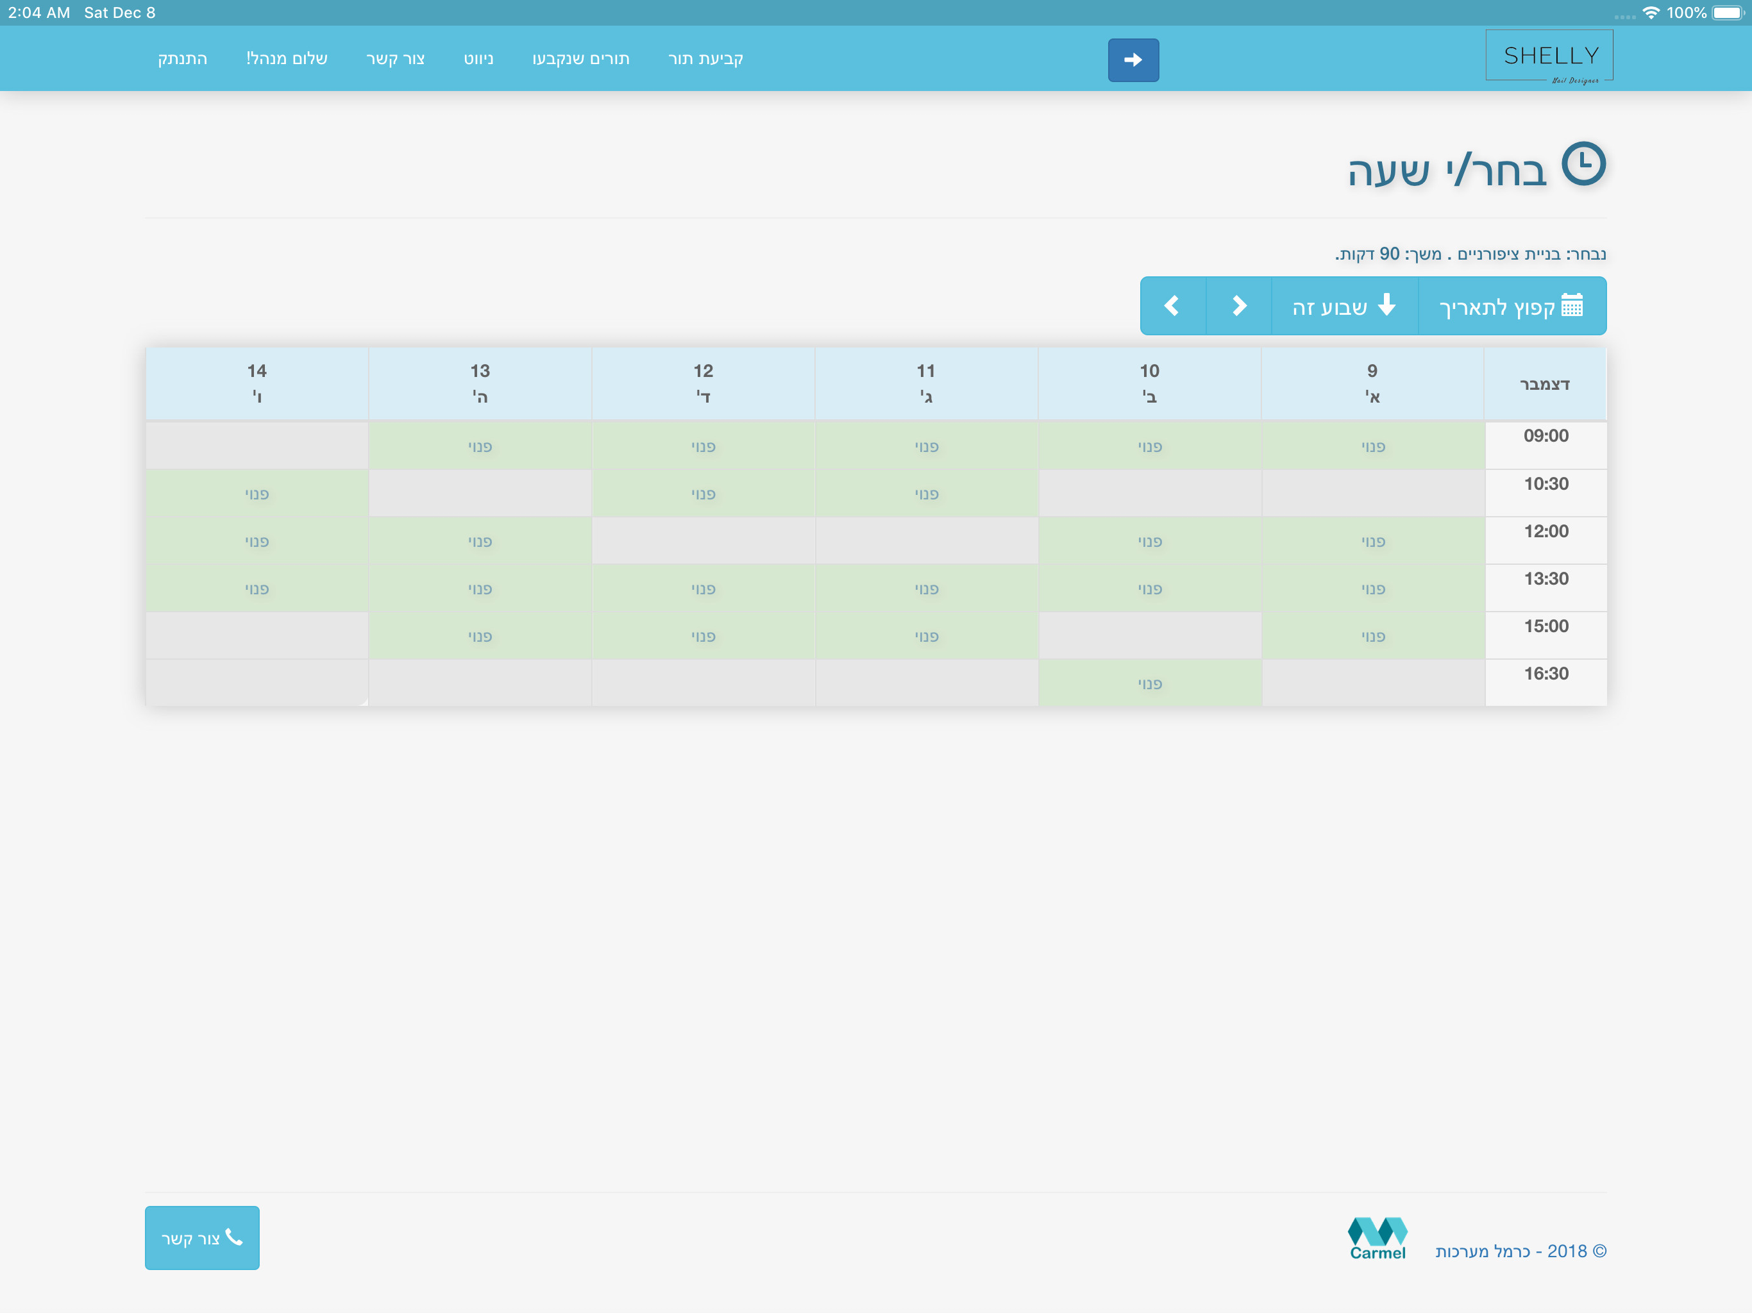
Task: Select the 13:30 free slot on day 9
Action: tap(1372, 589)
